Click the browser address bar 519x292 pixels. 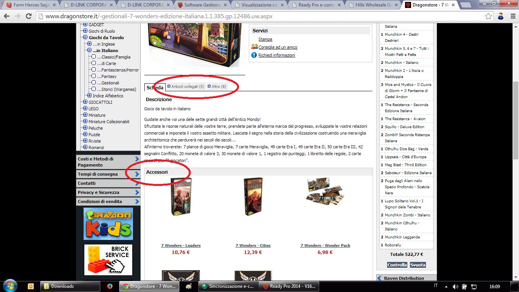pyautogui.click(x=264, y=16)
